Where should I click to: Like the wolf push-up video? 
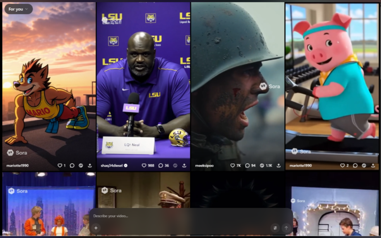pos(60,165)
